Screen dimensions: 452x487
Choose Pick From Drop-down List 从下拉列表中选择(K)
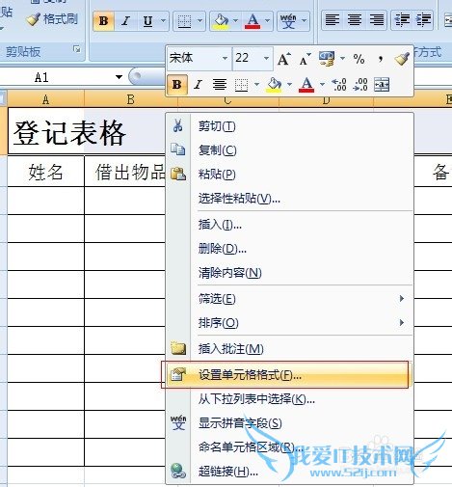tap(289, 399)
